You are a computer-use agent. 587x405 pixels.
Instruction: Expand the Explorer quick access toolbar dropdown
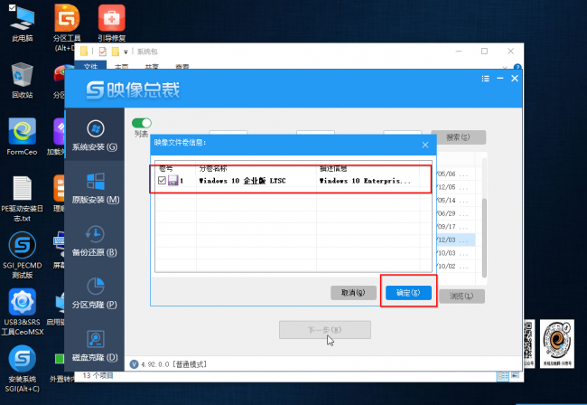(126, 52)
